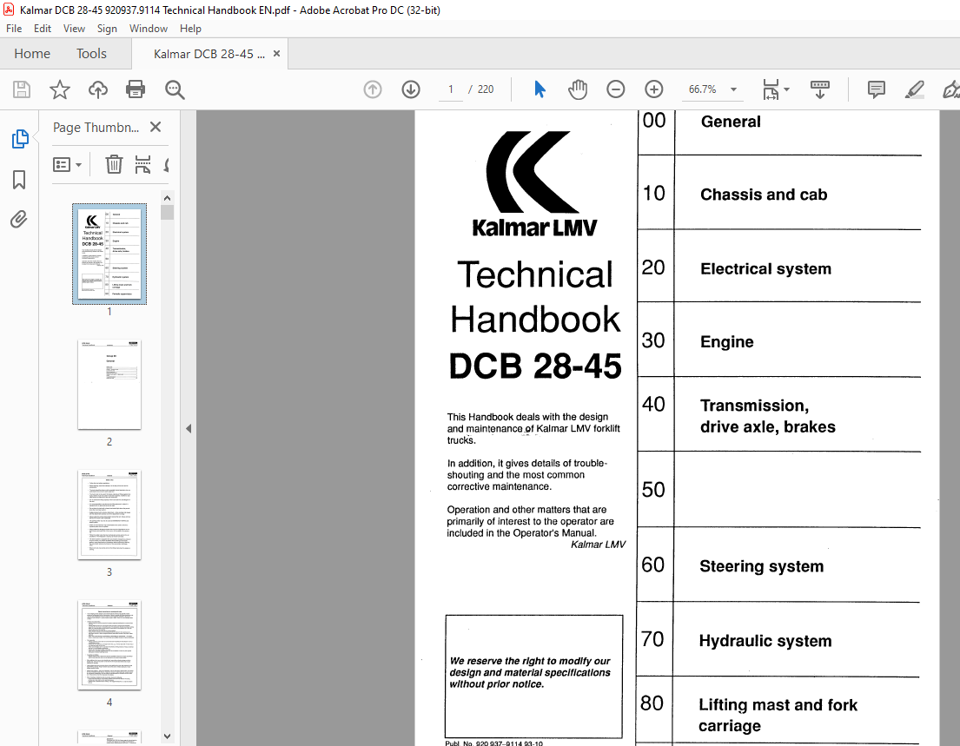Click the 'General' section heading text
960x746 pixels.
731,122
